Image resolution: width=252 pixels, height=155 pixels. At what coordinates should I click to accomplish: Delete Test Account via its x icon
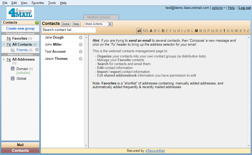click(x=81, y=52)
